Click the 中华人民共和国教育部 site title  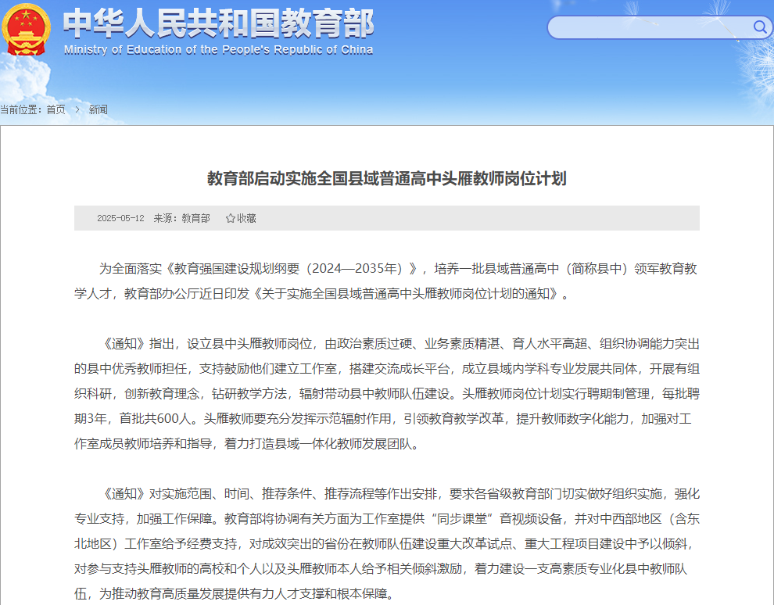pyautogui.click(x=218, y=23)
